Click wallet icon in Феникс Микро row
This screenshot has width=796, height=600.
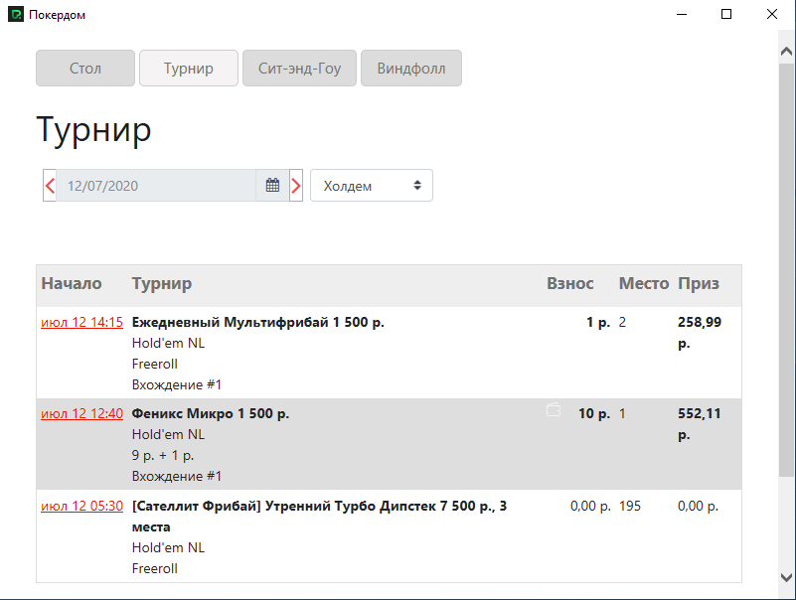(554, 409)
